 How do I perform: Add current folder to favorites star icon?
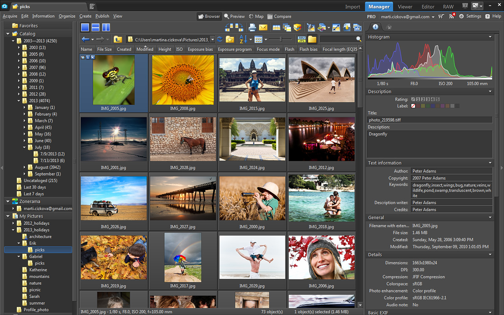coord(230,39)
